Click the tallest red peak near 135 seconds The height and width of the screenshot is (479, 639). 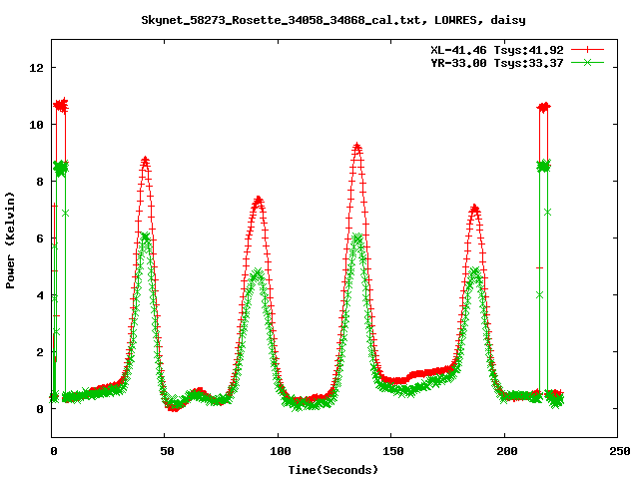pos(357,148)
